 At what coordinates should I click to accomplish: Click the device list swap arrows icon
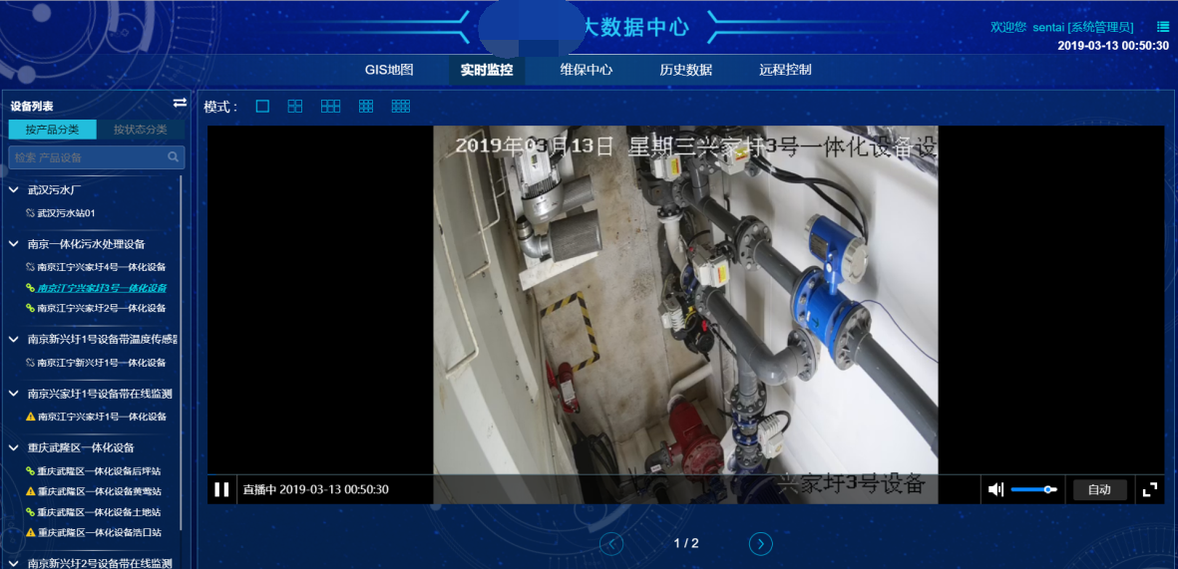tap(180, 103)
